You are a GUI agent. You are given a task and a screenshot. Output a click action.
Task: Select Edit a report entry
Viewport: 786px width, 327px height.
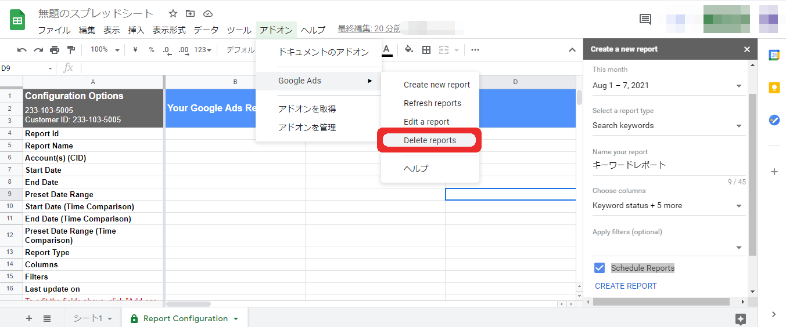click(x=430, y=122)
